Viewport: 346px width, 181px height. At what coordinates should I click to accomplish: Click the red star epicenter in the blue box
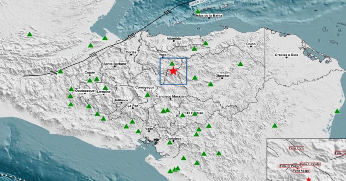click(x=173, y=71)
